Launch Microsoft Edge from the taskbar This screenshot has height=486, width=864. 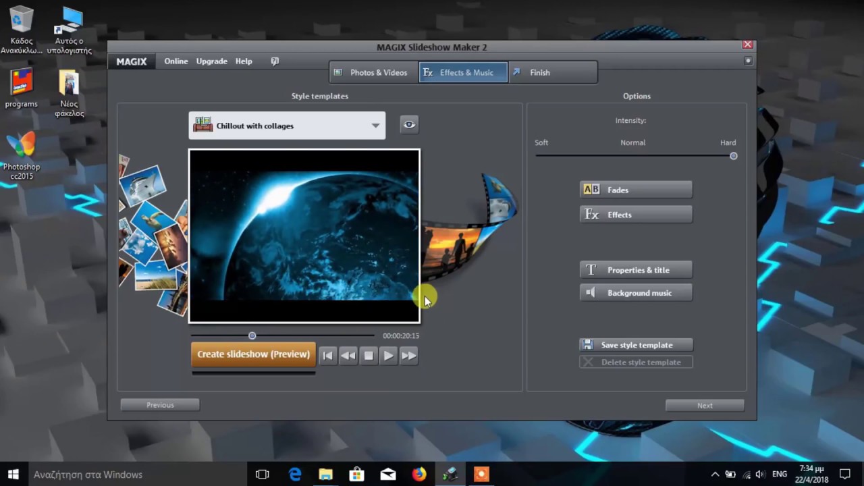click(295, 474)
